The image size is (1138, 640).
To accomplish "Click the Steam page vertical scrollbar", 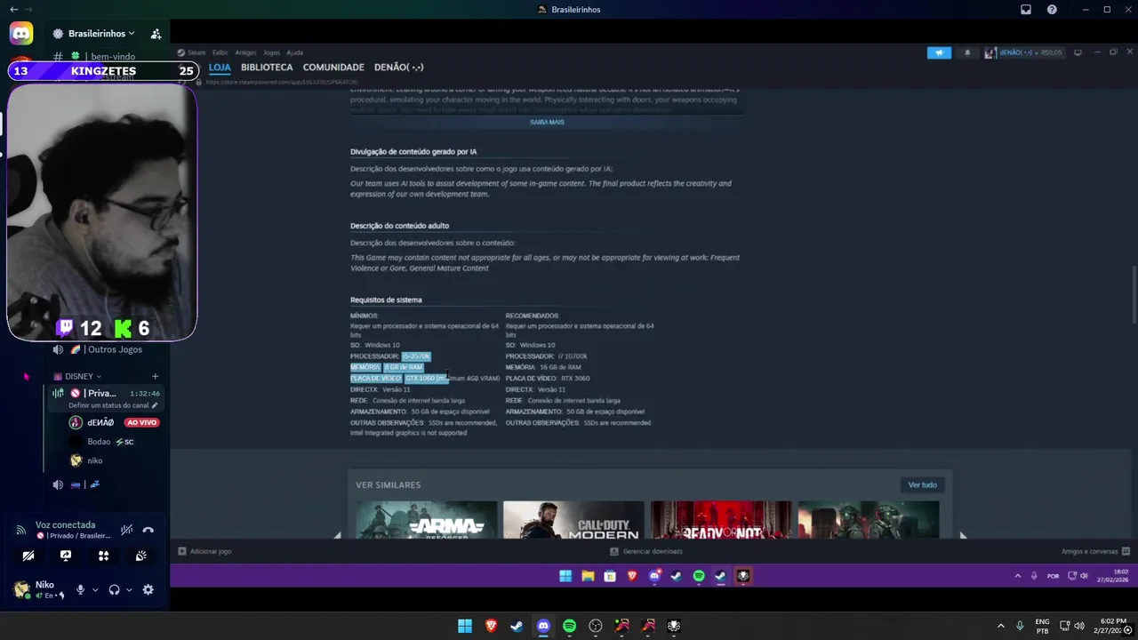I will coord(1133,296).
